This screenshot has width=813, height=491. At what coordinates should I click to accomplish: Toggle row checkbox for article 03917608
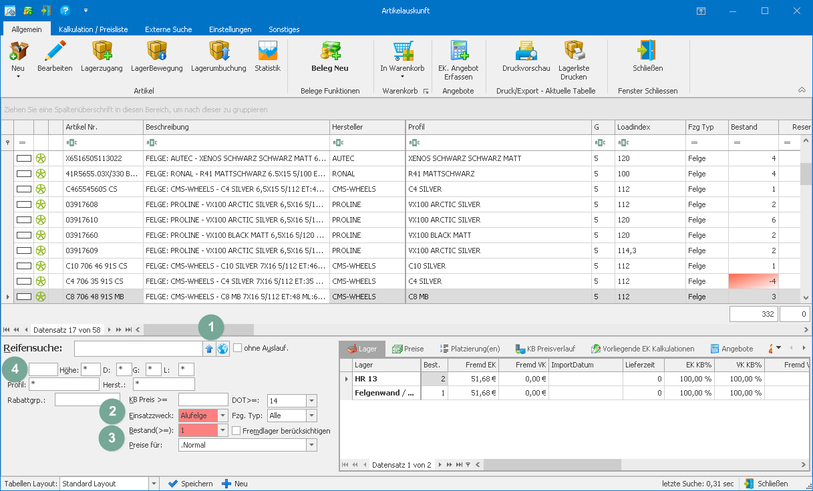point(24,204)
